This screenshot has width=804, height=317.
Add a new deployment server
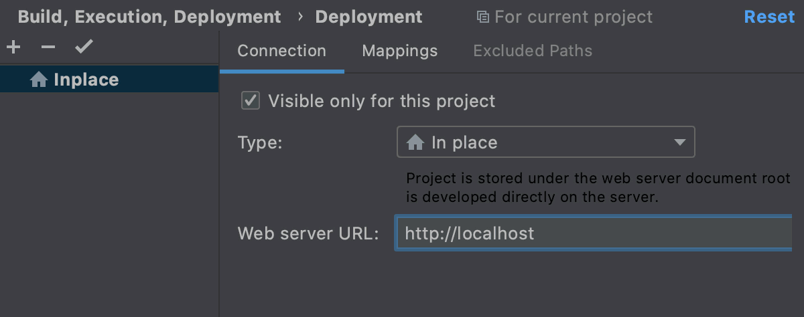13,47
